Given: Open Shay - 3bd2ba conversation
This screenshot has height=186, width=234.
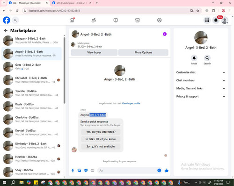Looking at the screenshot, I should point(31,172).
